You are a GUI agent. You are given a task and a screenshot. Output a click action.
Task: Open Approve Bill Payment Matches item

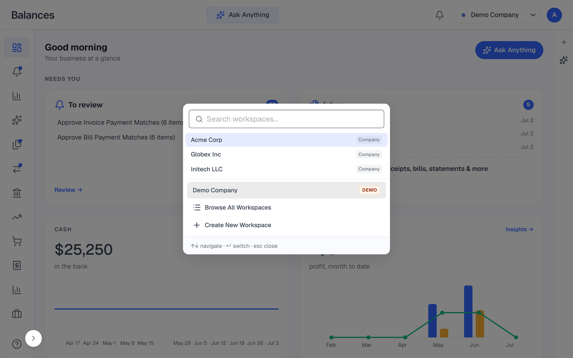(116, 137)
